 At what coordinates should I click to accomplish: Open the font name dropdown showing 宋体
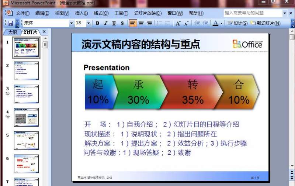(x=71, y=23)
